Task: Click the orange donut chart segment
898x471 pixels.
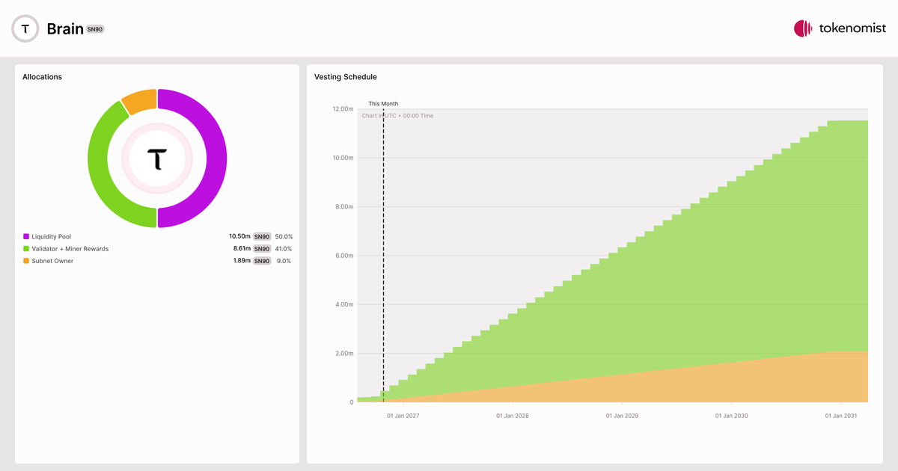Action: [141, 100]
